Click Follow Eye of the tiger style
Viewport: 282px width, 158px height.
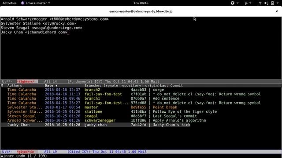coord(185,111)
